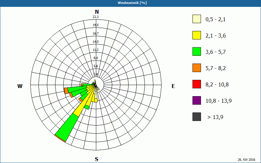The width and height of the screenshot is (261, 163).
Task: Click the 19,5 ring scale value
Action: tap(96, 25)
